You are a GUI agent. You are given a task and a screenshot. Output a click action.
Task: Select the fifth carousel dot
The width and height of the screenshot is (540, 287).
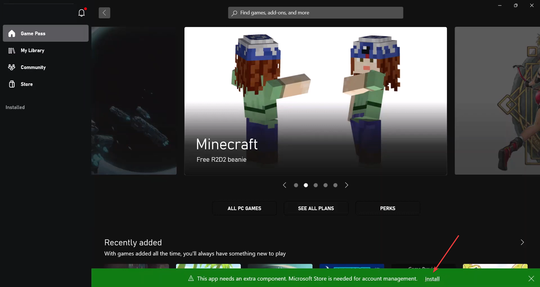(335, 185)
